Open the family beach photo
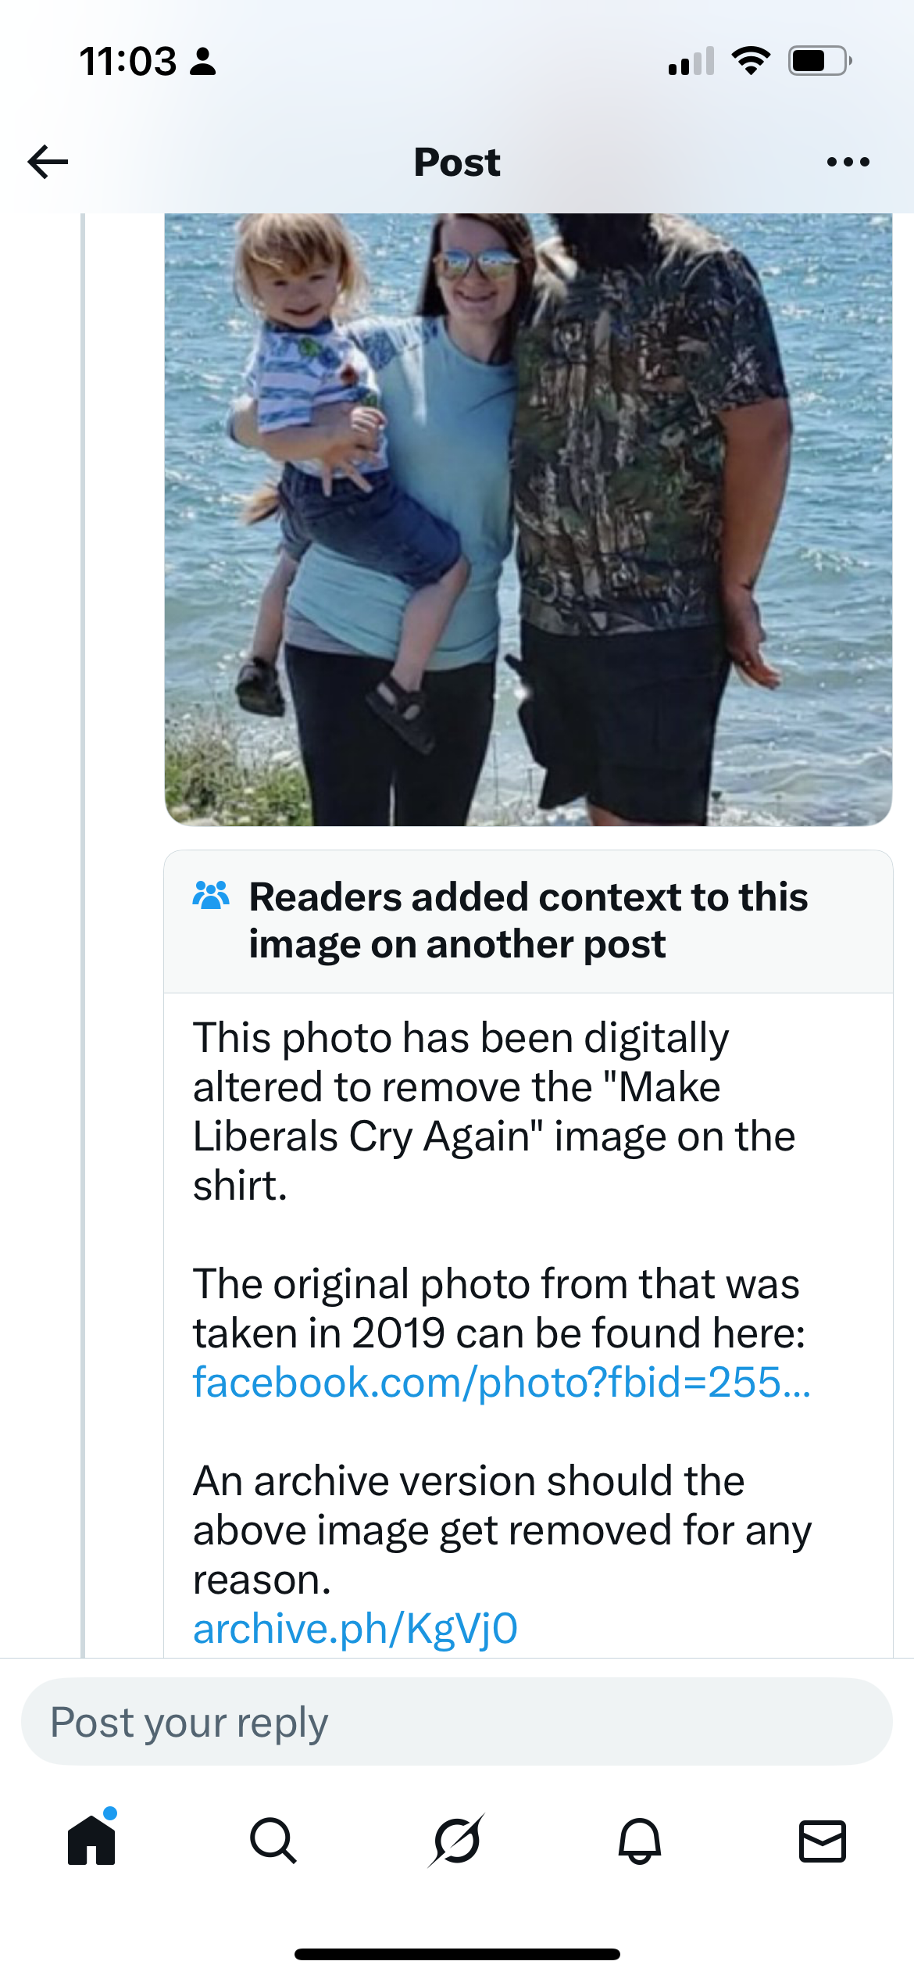 point(528,519)
